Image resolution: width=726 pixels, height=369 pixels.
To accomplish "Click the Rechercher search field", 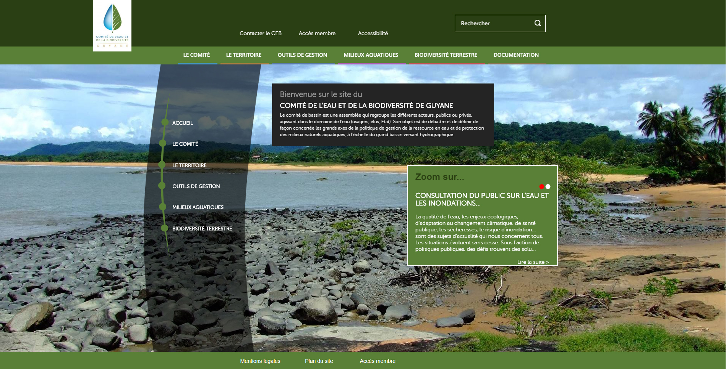I will [x=493, y=23].
